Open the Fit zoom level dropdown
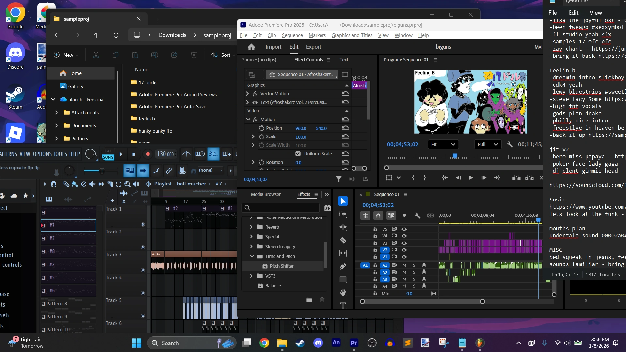Screen dimensions: 626x352 [443, 144]
